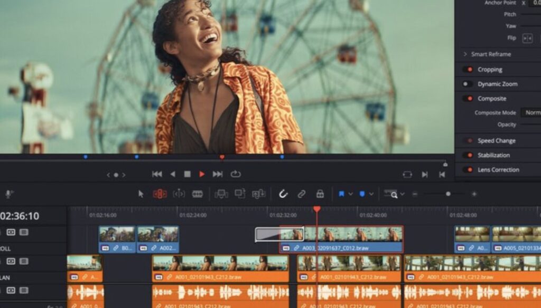Click the microphone voiceover icon

pos(8,194)
